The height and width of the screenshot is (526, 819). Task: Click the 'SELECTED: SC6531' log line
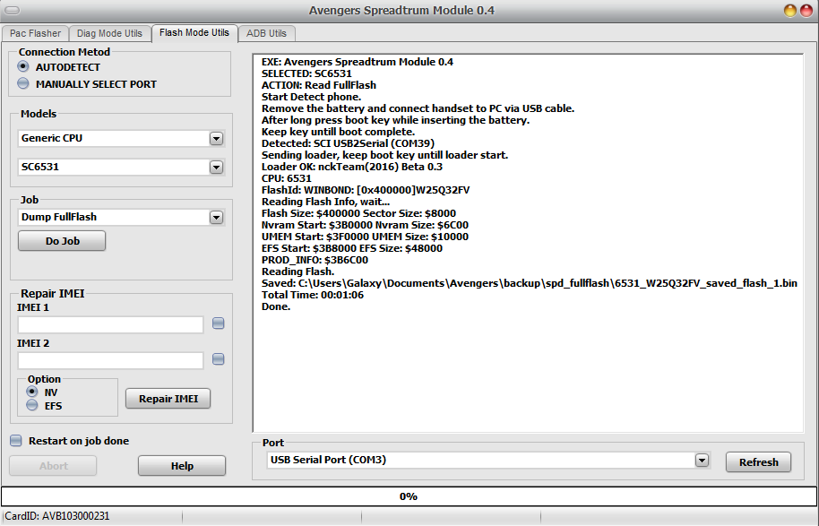tap(306, 73)
